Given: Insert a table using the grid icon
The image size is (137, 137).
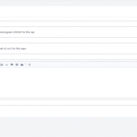Looking at the screenshot, I should 17,65.
